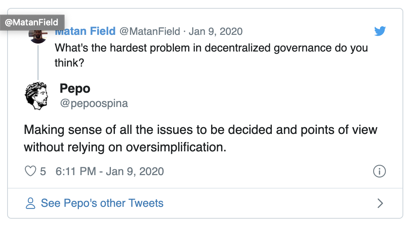Click the @pepoospina handle

[x=94, y=103]
